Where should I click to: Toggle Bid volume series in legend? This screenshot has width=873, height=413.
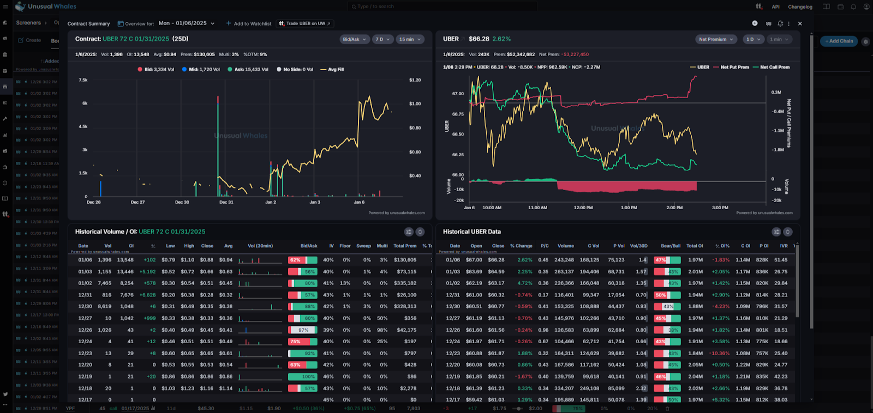coord(156,69)
